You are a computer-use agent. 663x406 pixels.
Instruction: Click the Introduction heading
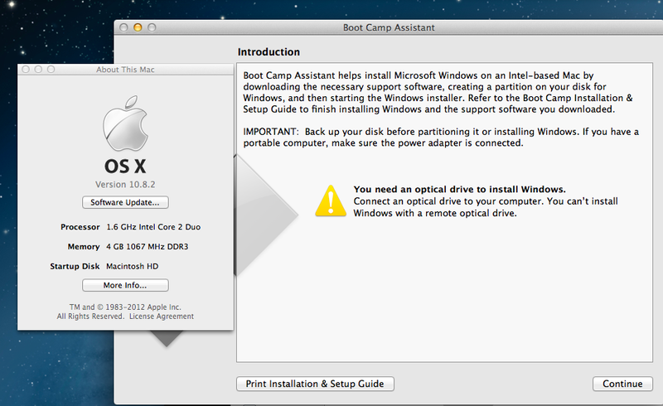(x=269, y=52)
